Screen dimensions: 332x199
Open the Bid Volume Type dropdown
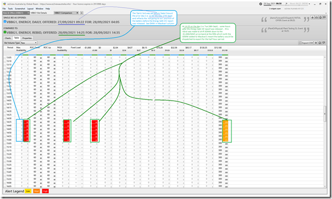tap(29, 43)
